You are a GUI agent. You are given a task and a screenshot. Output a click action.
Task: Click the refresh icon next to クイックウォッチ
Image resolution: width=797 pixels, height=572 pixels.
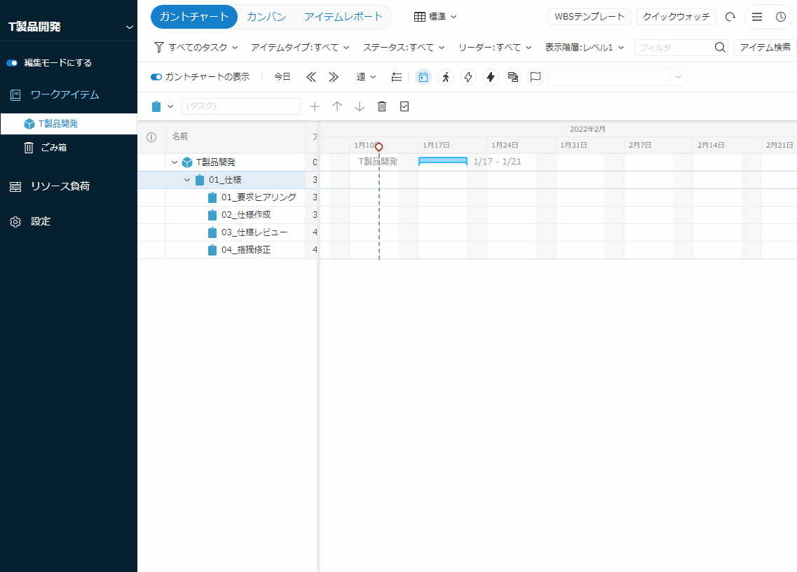tap(730, 17)
